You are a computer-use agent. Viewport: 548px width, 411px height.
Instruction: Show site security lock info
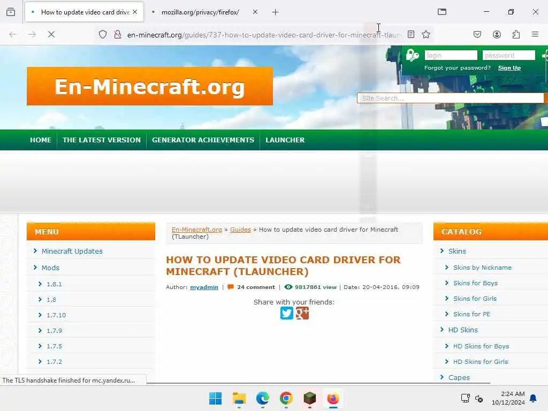[118, 34]
